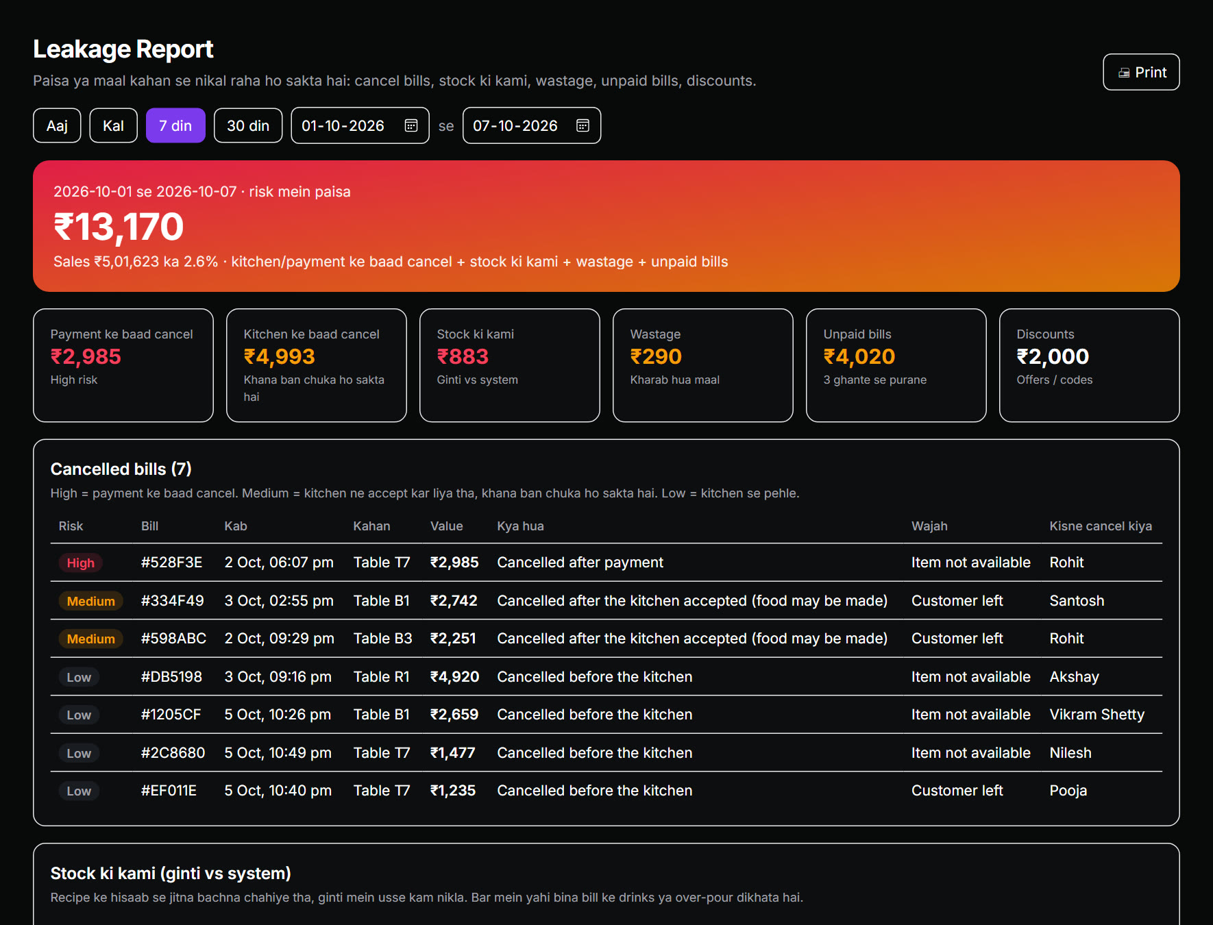Select bill number #2C8680
The image size is (1213, 925).
[173, 753]
